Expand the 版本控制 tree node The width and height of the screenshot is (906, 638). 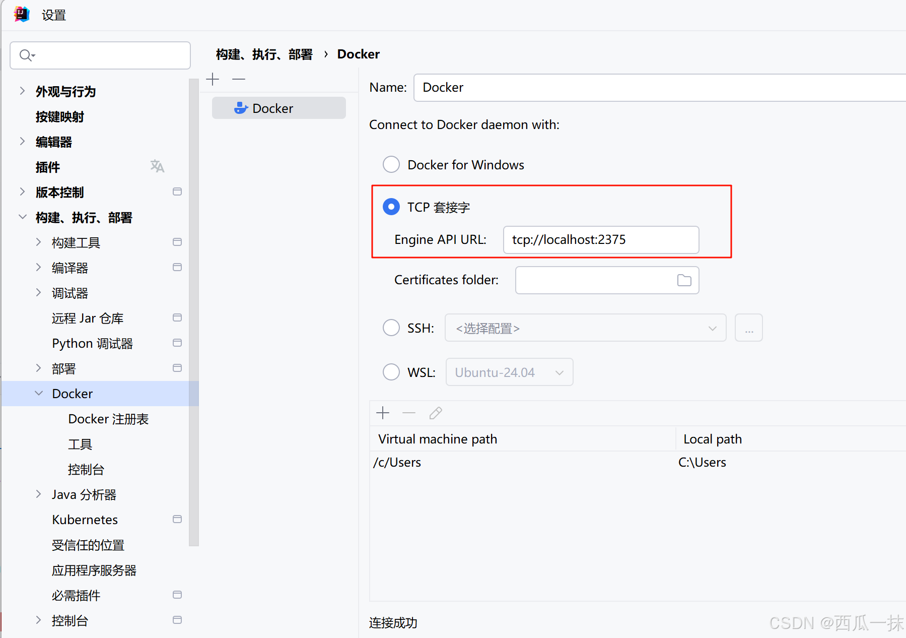pyautogui.click(x=22, y=192)
